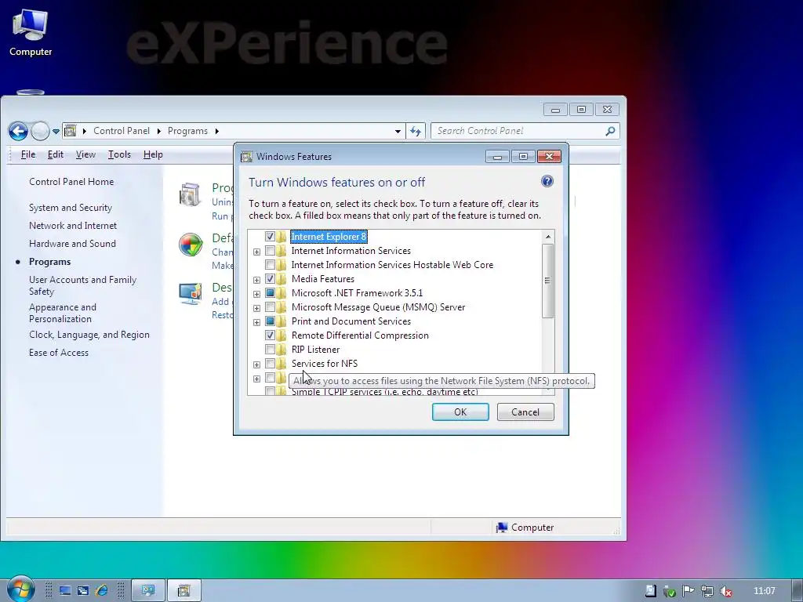Open the Computer desktop icon
Image resolution: width=803 pixels, height=602 pixels.
click(31, 31)
